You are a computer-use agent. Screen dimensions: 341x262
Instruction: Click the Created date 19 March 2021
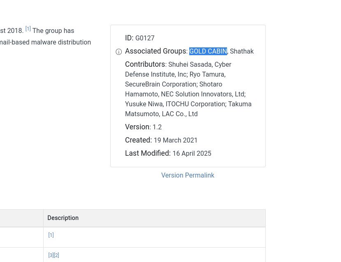[x=176, y=140]
